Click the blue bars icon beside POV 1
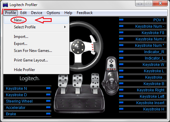170x122 pixels. click(x=121, y=20)
